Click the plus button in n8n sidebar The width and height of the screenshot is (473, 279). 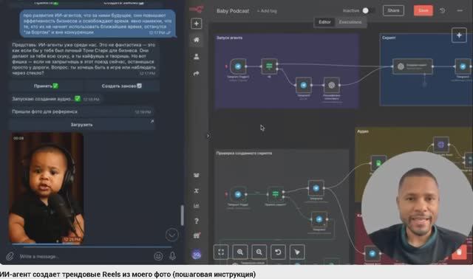pos(197,24)
